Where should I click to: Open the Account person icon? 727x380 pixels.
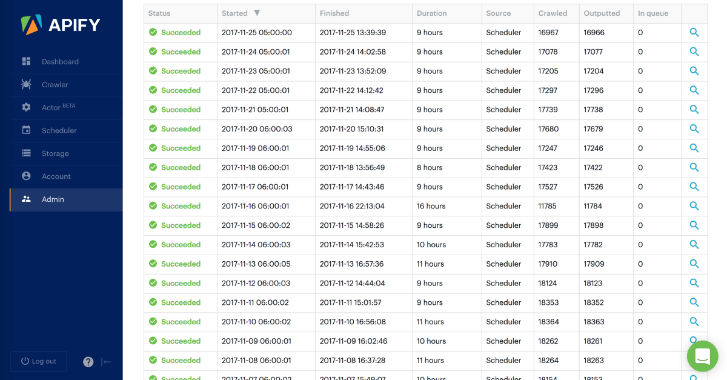click(x=27, y=176)
